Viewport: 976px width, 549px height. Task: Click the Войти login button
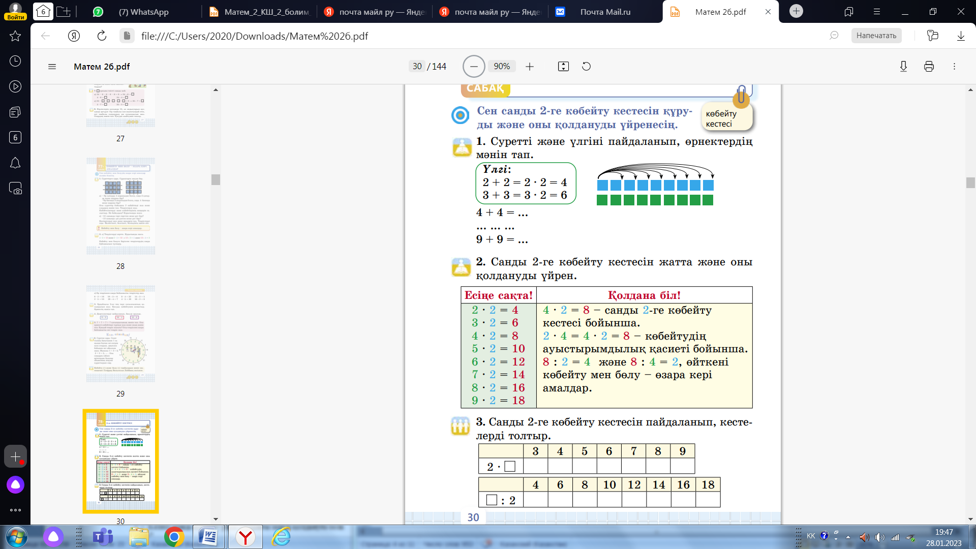[16, 17]
